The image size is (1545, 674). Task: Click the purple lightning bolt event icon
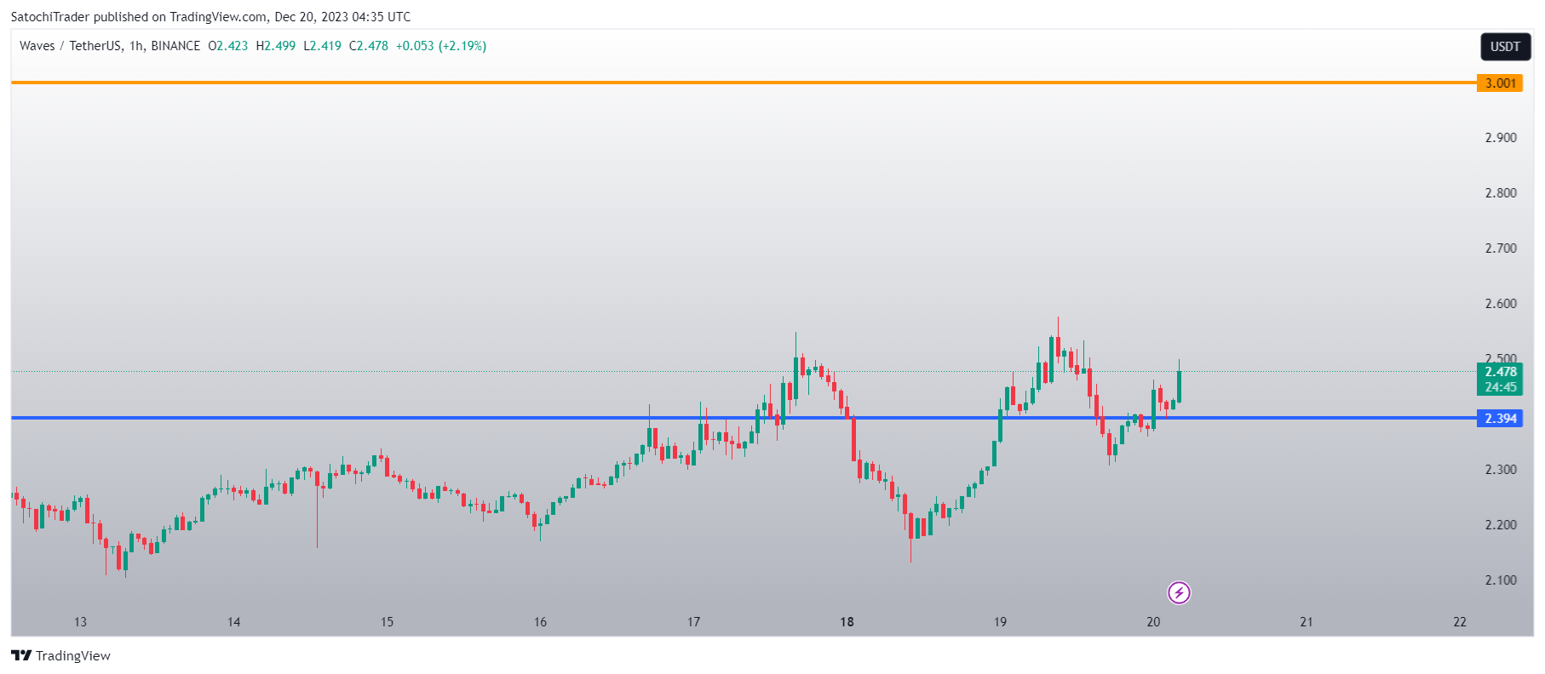[x=1179, y=592]
